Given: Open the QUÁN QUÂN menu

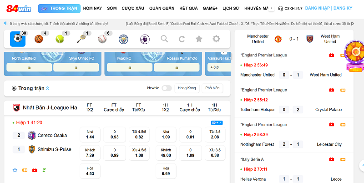Looking at the screenshot, I should (x=162, y=8).
